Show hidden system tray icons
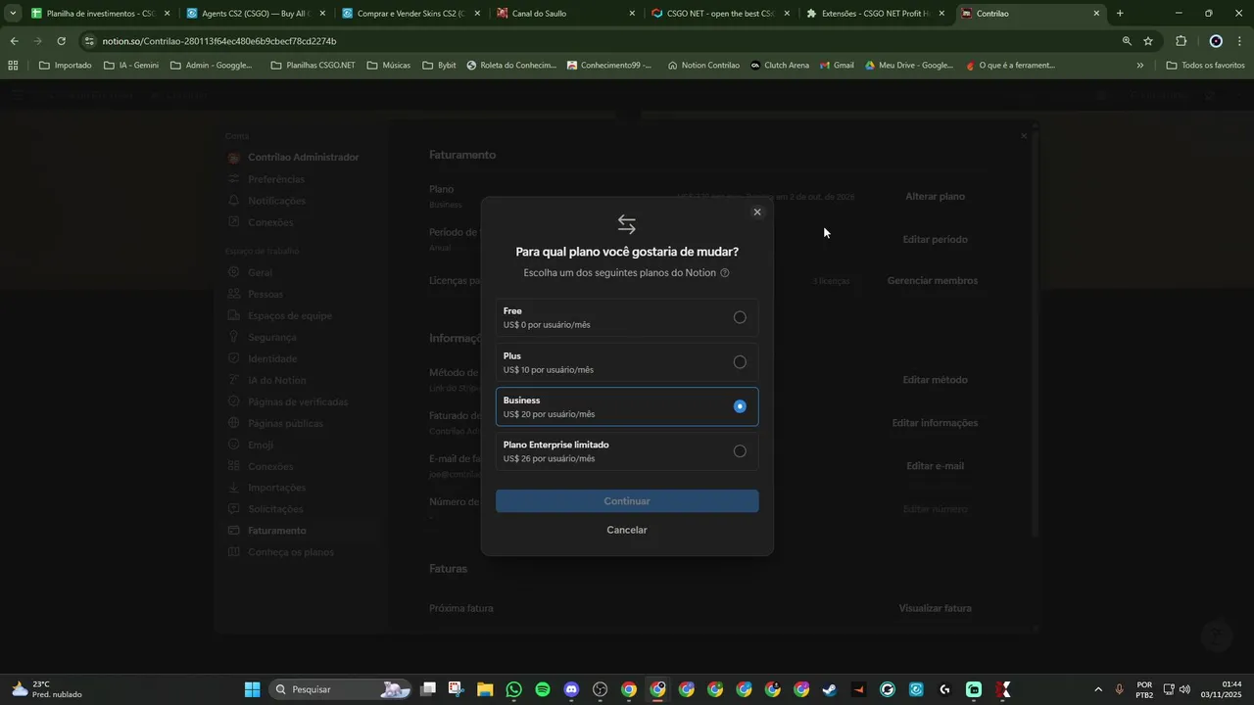Image resolution: width=1254 pixels, height=705 pixels. pos(1097,689)
